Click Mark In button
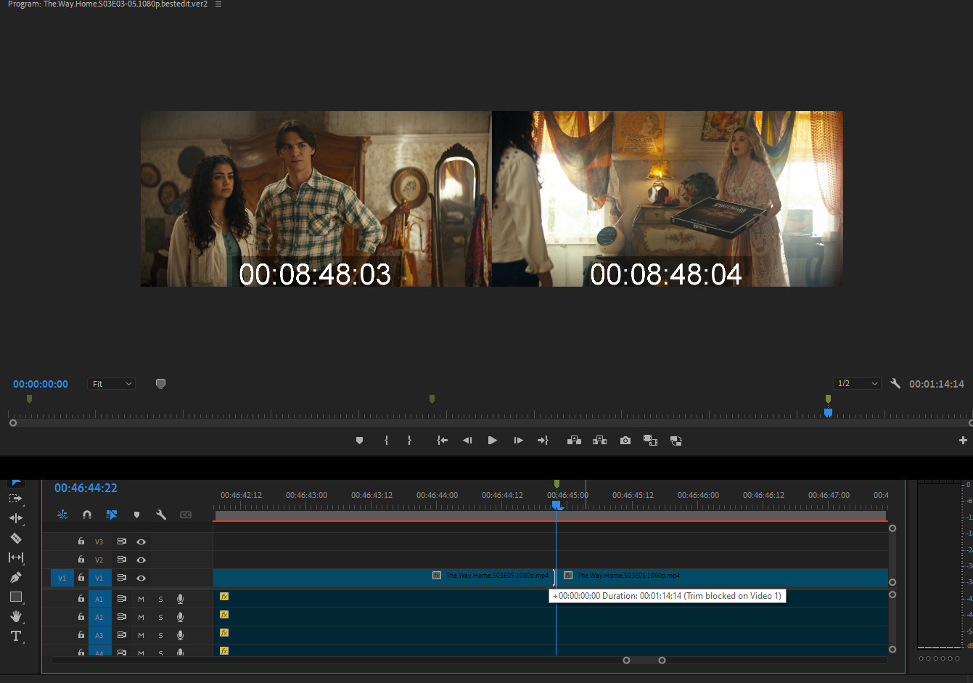The height and width of the screenshot is (683, 973). 386,441
